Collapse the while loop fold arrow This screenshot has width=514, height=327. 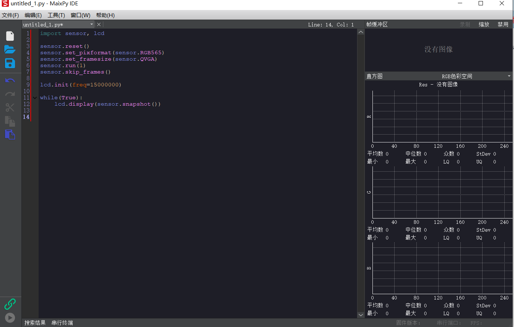click(x=35, y=98)
